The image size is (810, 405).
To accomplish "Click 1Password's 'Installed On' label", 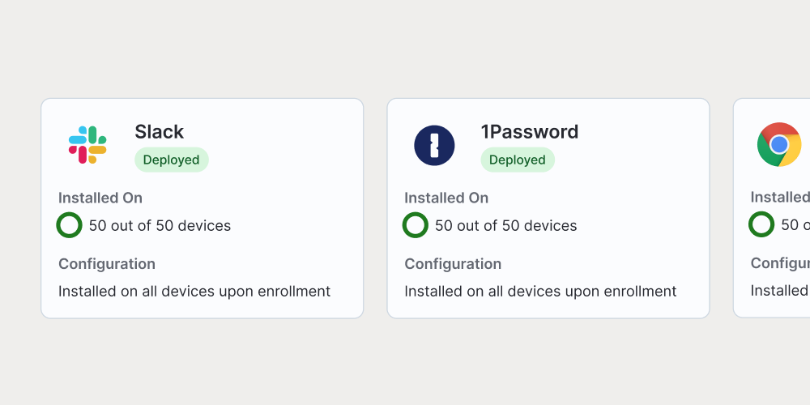I will tap(446, 198).
